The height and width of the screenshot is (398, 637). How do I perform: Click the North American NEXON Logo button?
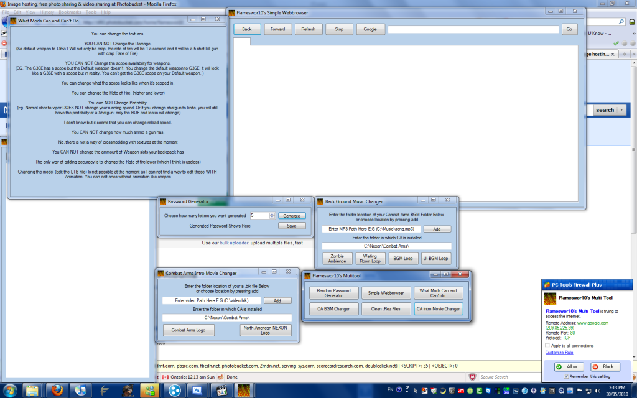265,330
